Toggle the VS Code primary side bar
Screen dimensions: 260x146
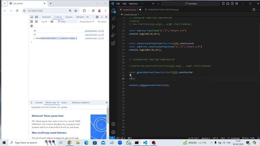223,4
